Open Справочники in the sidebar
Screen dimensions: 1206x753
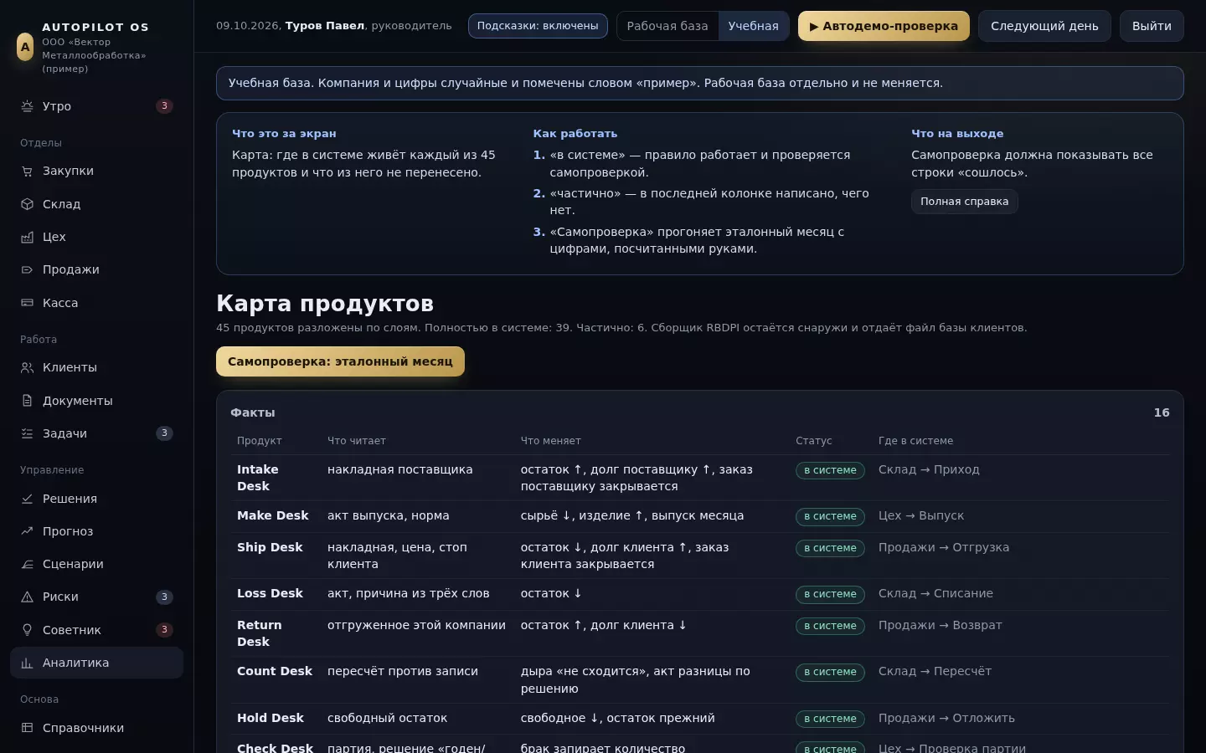coord(96,728)
